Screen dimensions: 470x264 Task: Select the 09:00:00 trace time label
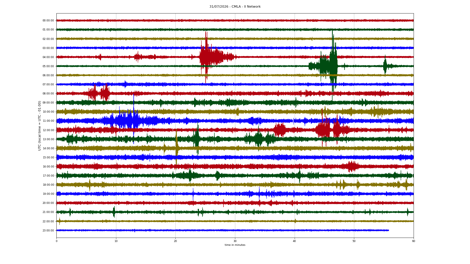[48, 102]
